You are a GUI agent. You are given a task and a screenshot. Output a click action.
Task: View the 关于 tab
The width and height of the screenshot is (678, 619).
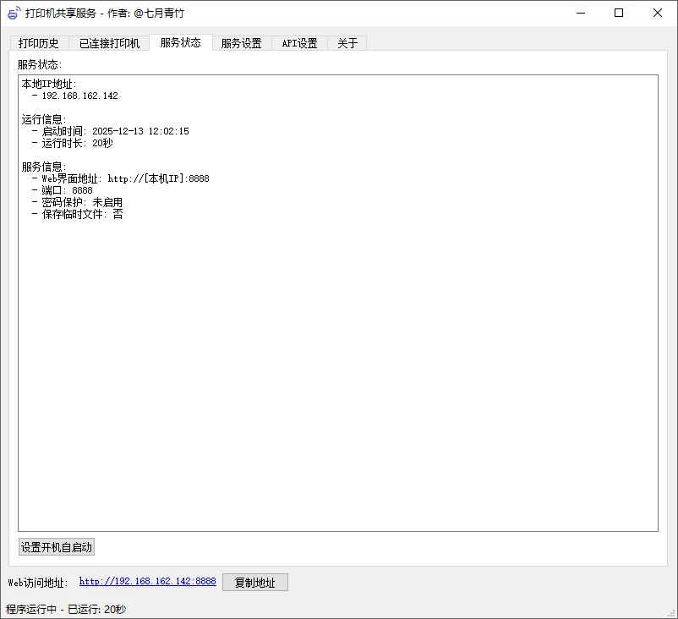coord(347,42)
